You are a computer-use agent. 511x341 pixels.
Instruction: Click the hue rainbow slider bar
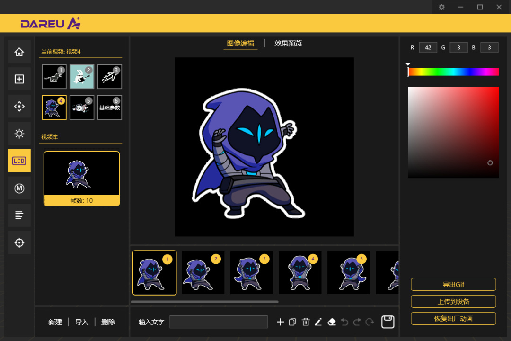point(453,72)
